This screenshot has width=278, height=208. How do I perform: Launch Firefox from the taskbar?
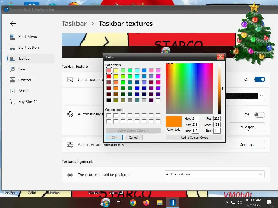pos(146,203)
